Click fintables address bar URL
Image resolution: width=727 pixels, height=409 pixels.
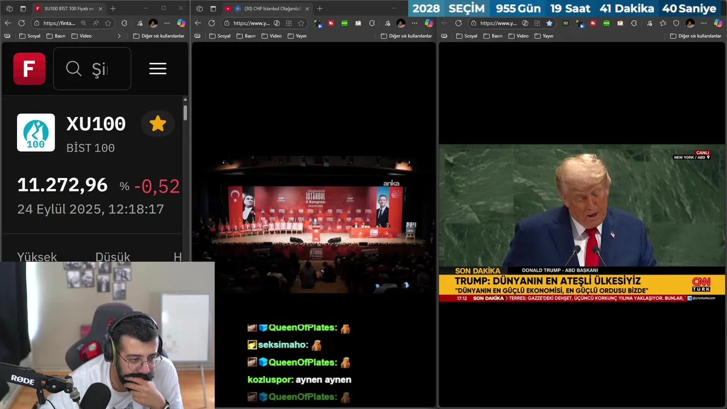tap(59, 23)
